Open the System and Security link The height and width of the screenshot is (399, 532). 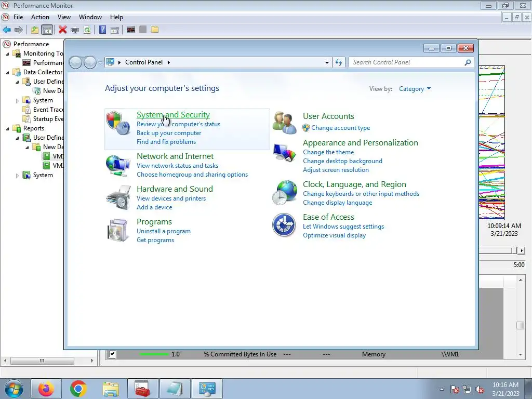click(x=173, y=115)
